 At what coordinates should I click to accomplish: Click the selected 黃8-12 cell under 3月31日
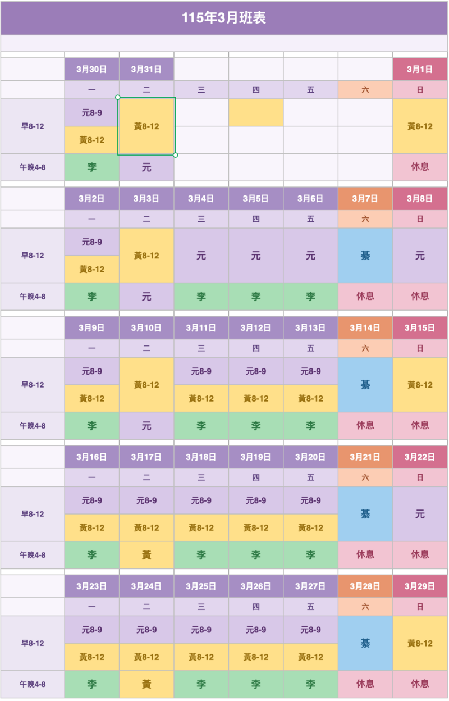(146, 126)
